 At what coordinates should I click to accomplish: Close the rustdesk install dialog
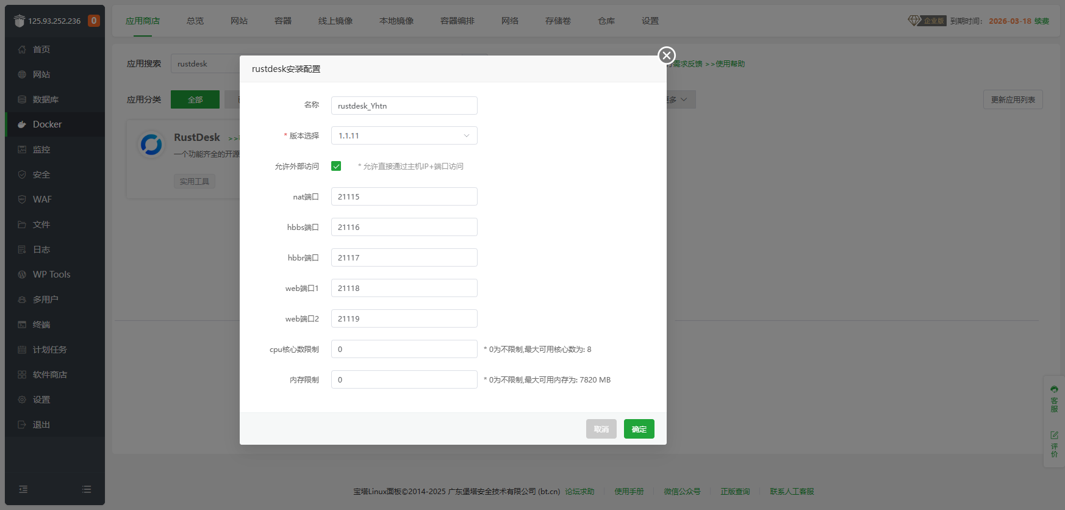(667, 56)
